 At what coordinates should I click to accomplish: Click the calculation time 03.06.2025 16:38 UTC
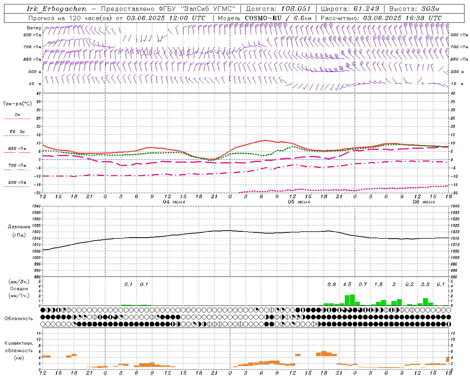click(402, 18)
